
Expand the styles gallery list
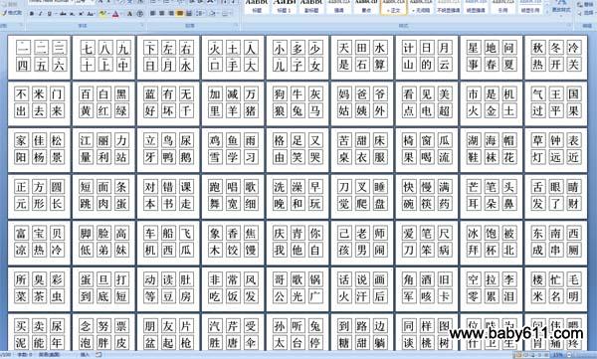[547, 12]
